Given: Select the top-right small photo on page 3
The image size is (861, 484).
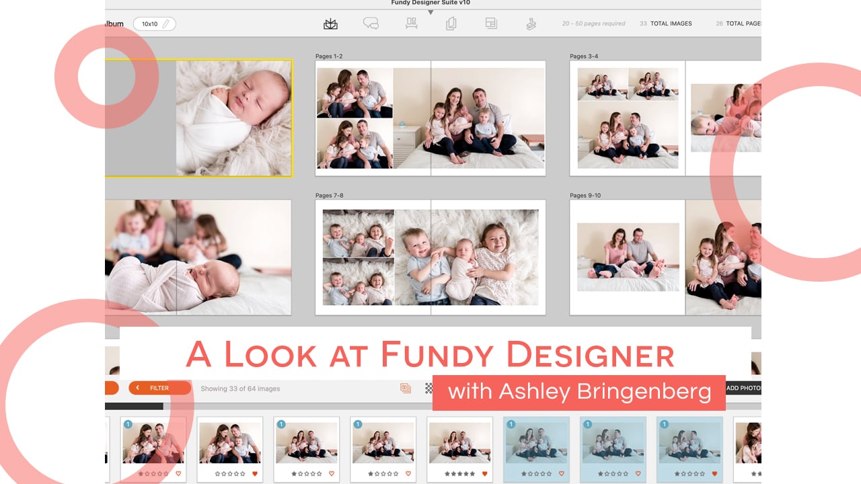Looking at the screenshot, I should 653,84.
